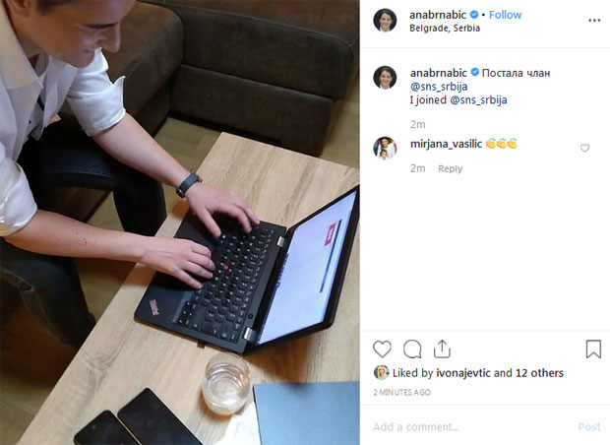Image resolution: width=610 pixels, height=445 pixels.
Task: Click the verified badge in post header
Action: pyautogui.click(x=474, y=15)
